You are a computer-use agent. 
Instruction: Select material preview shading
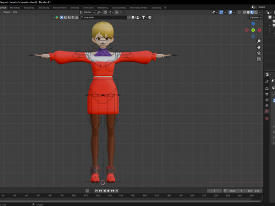tap(252, 12)
